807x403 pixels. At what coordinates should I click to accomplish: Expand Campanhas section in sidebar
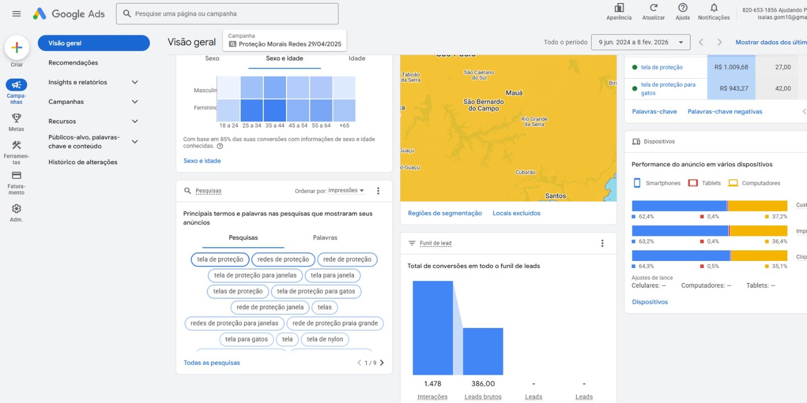[135, 102]
